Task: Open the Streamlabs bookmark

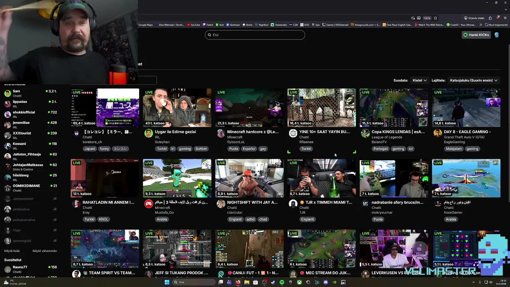Action: 278,25
